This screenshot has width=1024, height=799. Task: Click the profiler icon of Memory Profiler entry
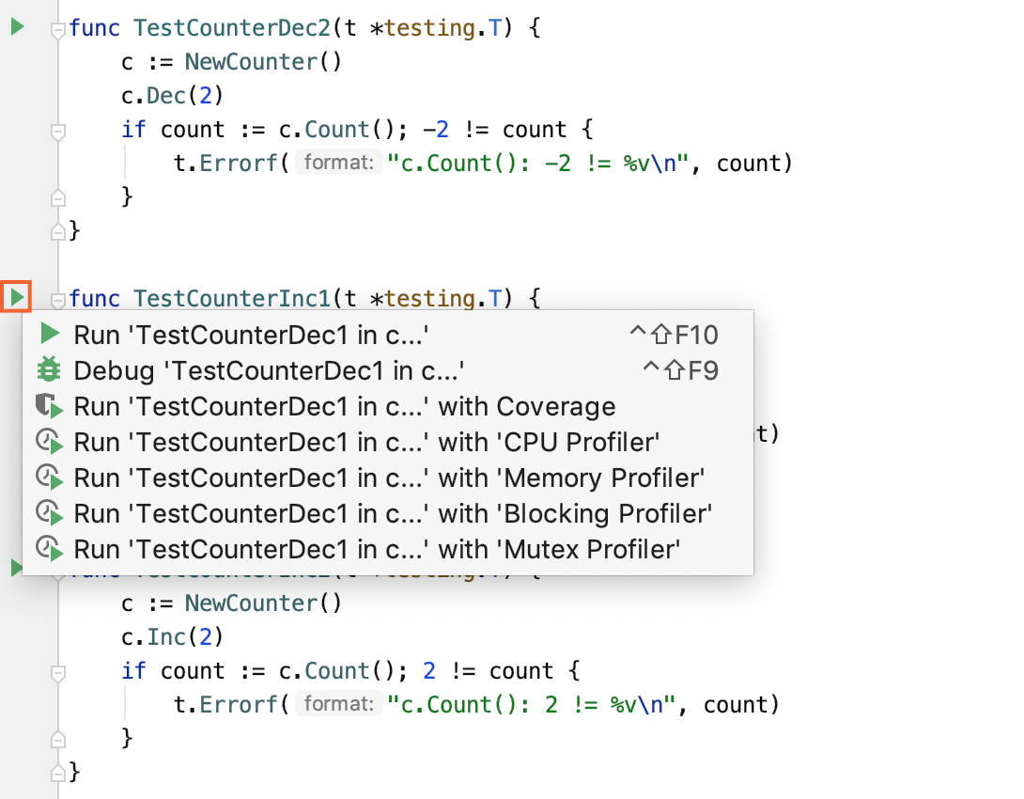point(49,478)
